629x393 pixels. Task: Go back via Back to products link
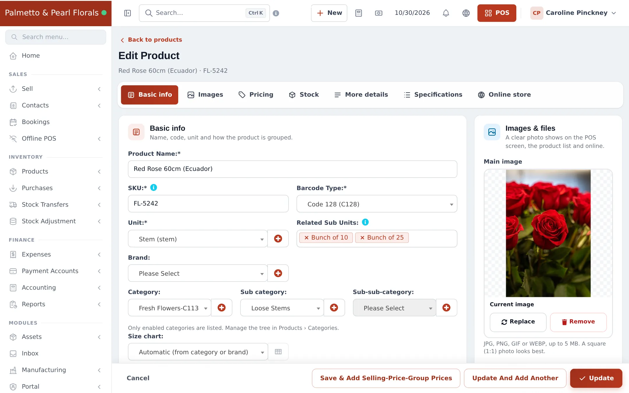[x=151, y=40]
